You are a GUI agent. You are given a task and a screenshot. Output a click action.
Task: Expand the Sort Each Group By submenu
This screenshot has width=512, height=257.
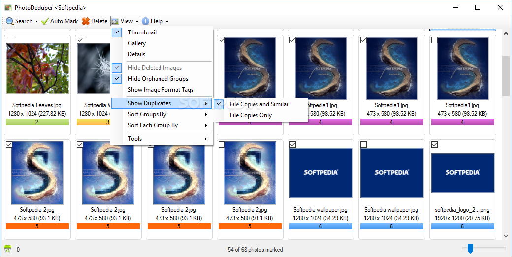[x=162, y=125]
